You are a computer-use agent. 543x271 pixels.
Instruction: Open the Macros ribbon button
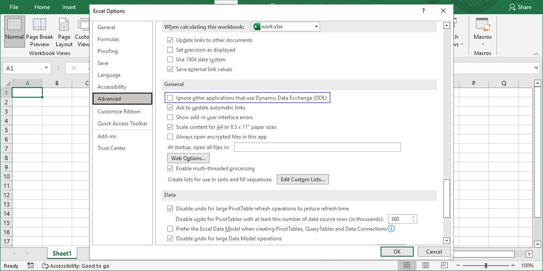(482, 31)
